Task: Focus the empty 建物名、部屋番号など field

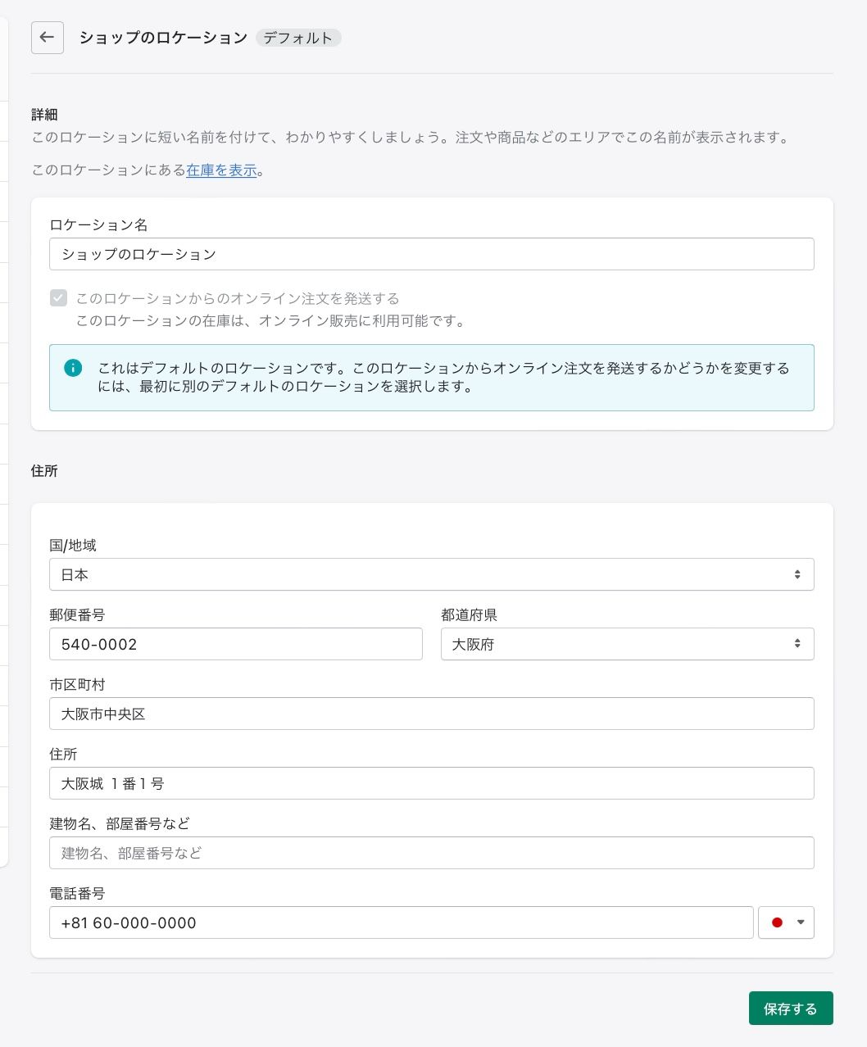Action: pyautogui.click(x=432, y=853)
